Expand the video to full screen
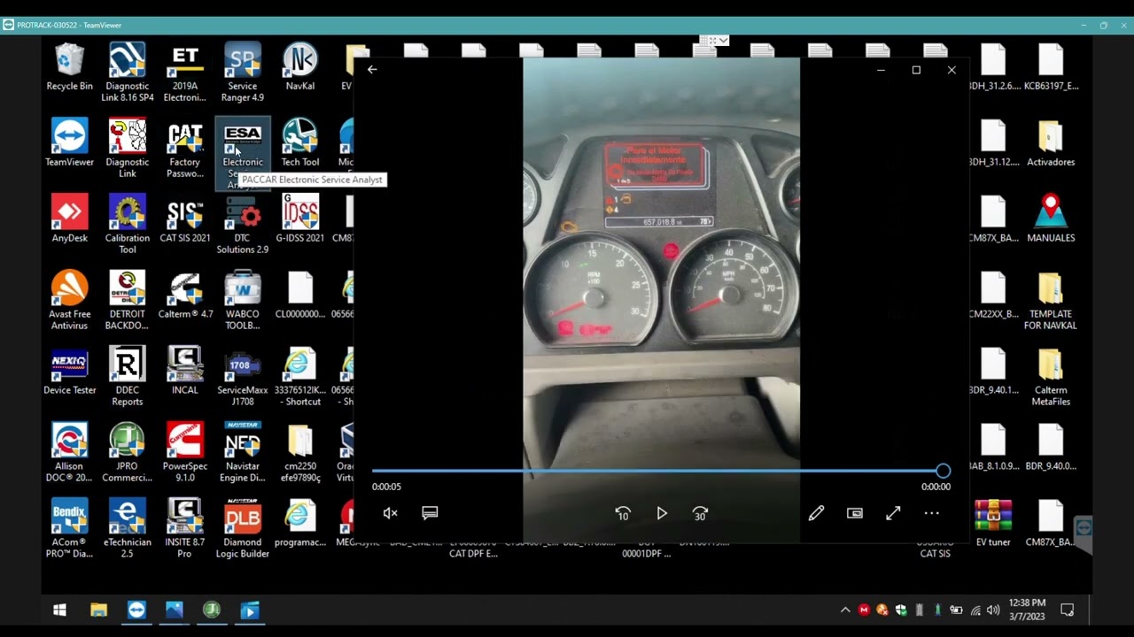This screenshot has height=637, width=1134. [893, 513]
